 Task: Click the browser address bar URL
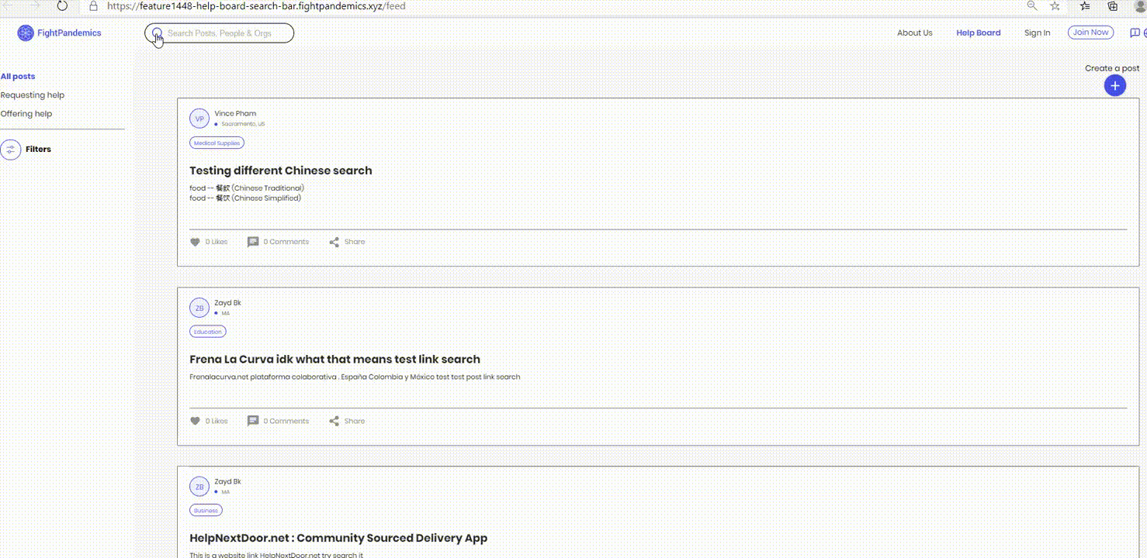coord(256,5)
